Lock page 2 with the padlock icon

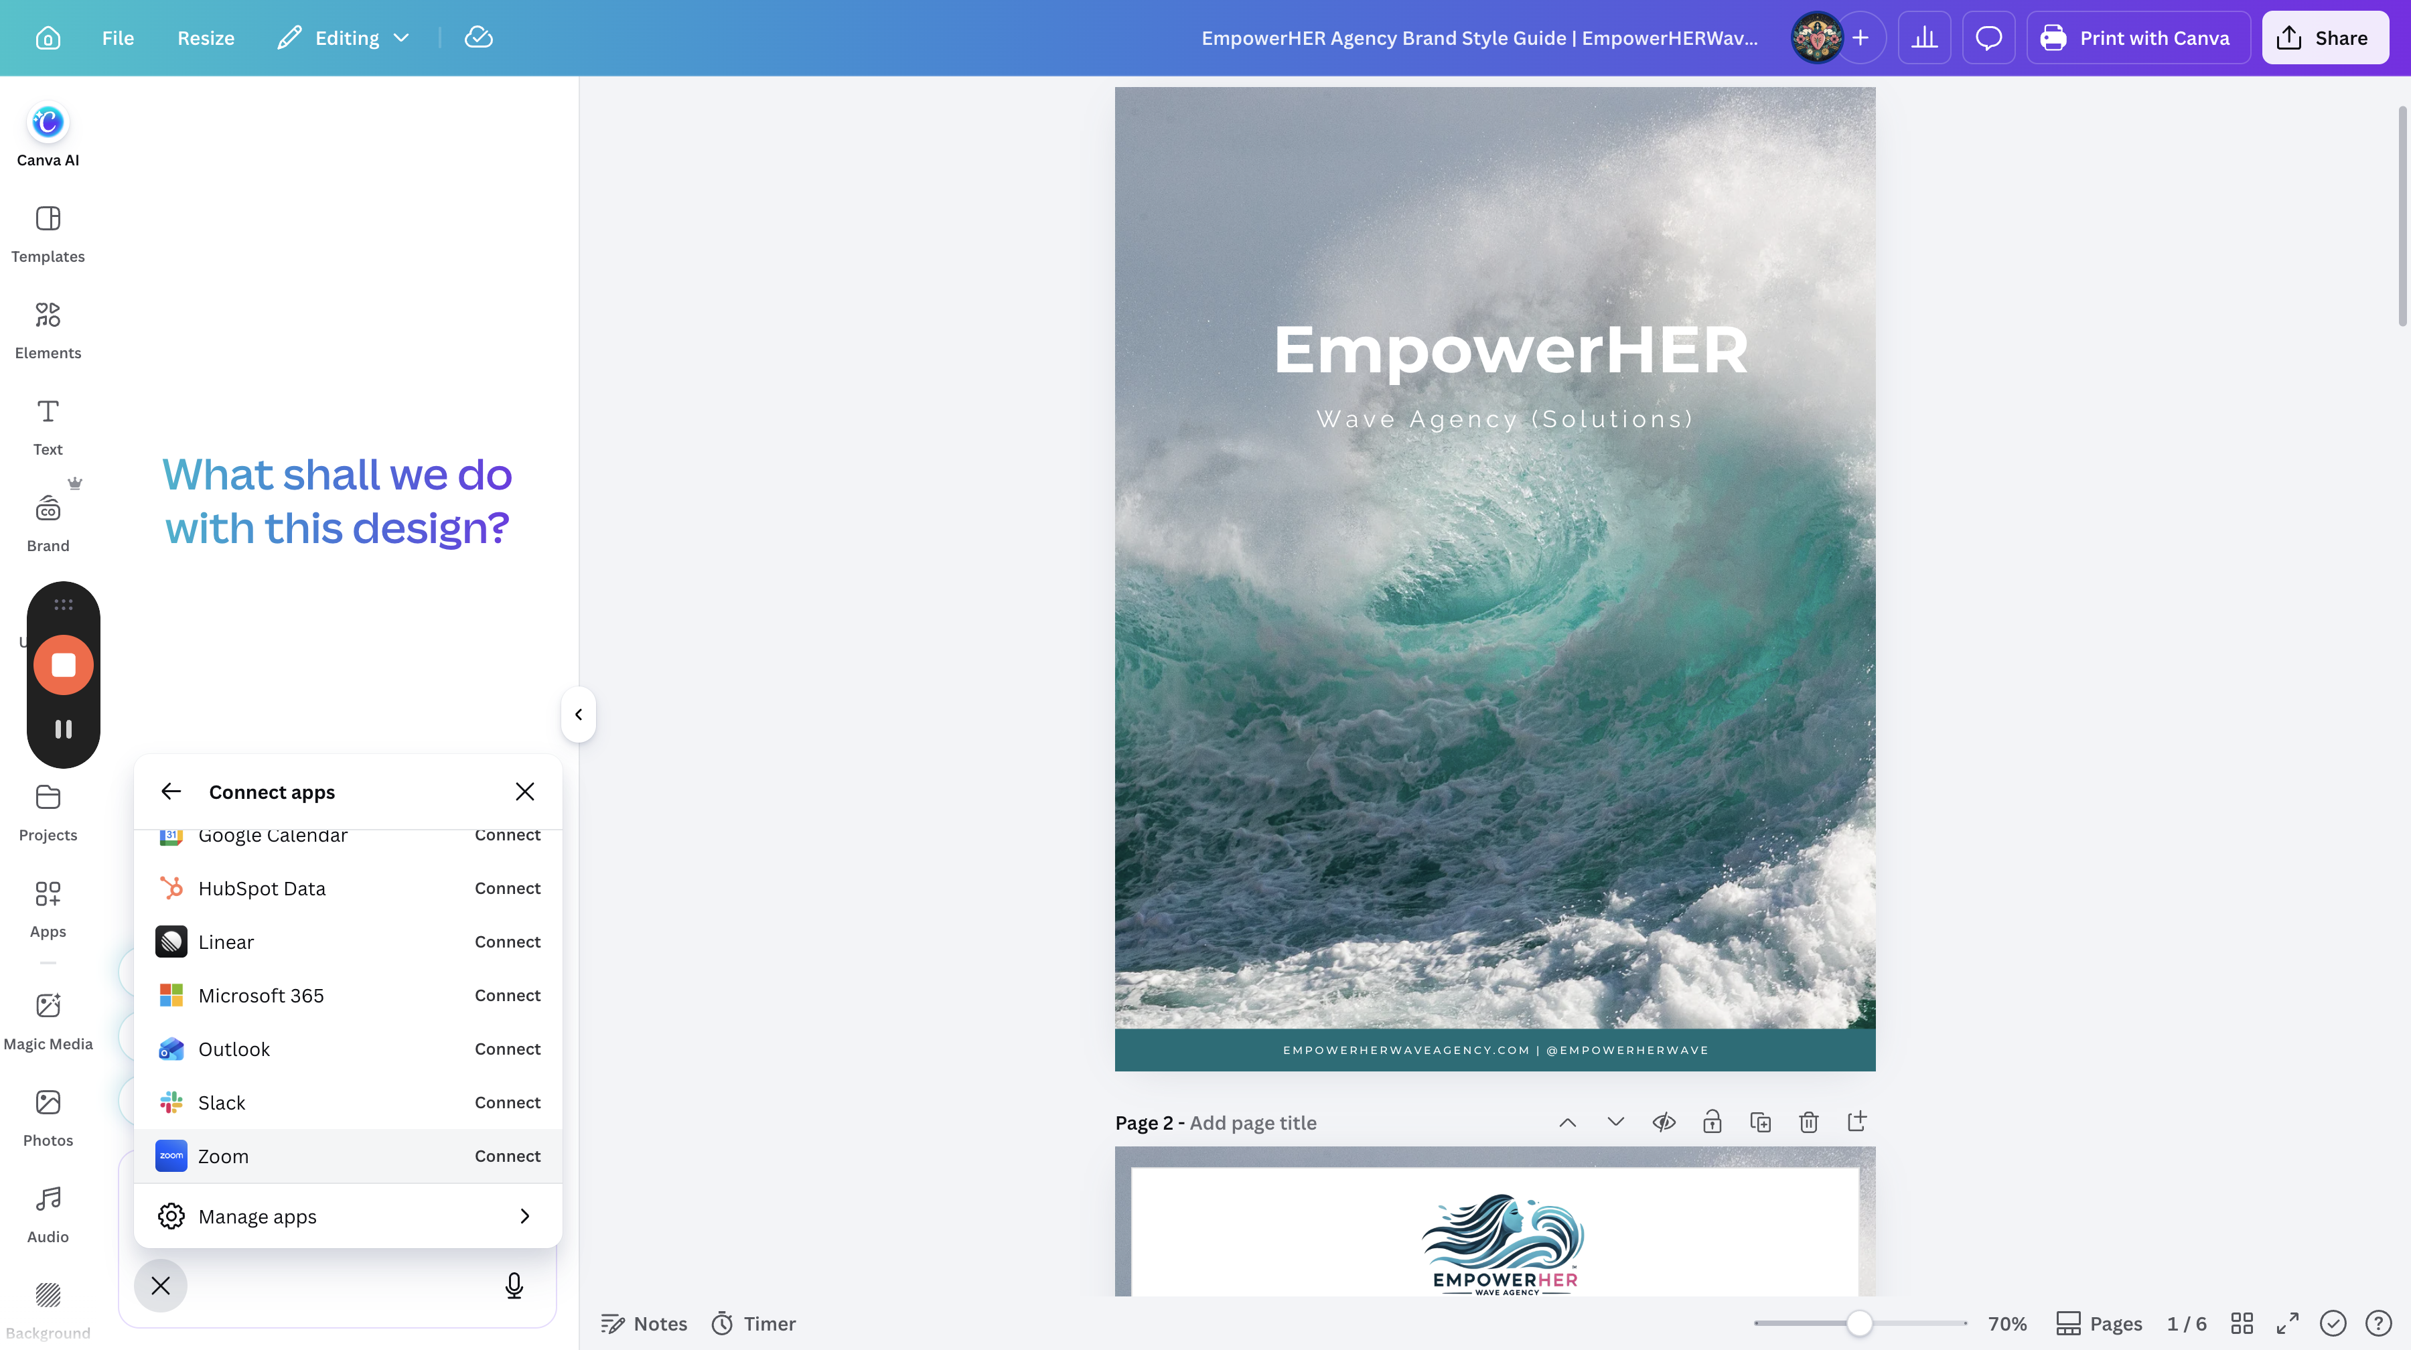[x=1712, y=1122]
